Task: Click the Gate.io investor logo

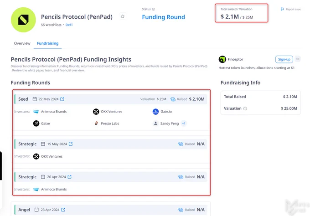Action: [155, 112]
